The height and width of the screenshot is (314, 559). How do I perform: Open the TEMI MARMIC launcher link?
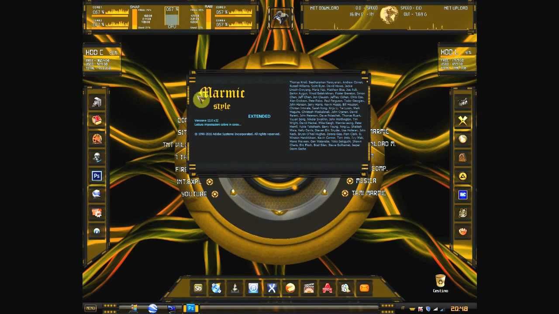click(x=369, y=193)
